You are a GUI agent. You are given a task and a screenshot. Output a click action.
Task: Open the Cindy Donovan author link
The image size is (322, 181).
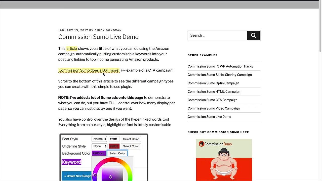click(108, 30)
